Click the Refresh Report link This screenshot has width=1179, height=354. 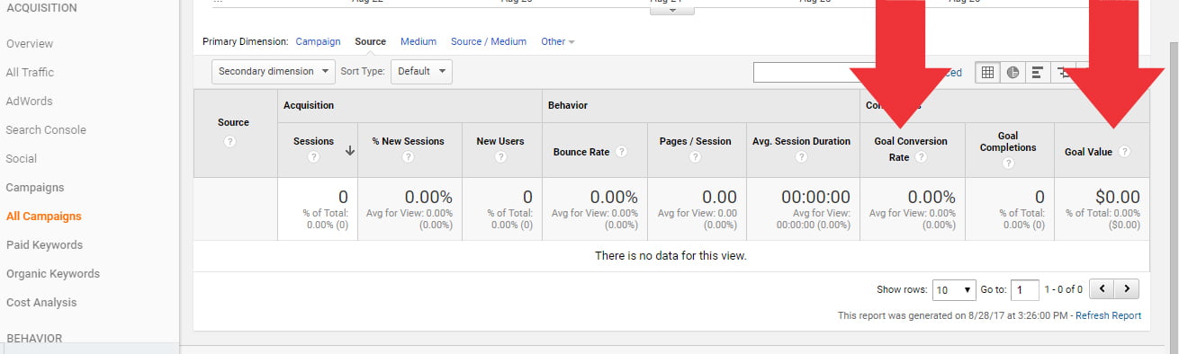pos(1108,315)
